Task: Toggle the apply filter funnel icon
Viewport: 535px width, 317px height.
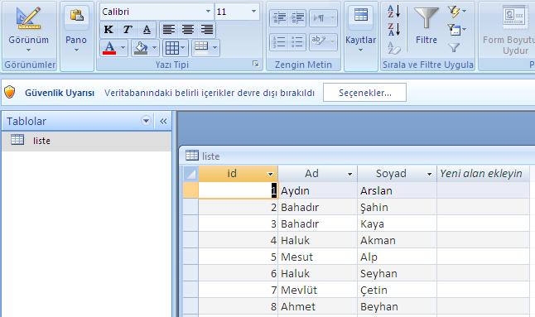Action: pyautogui.click(x=454, y=48)
